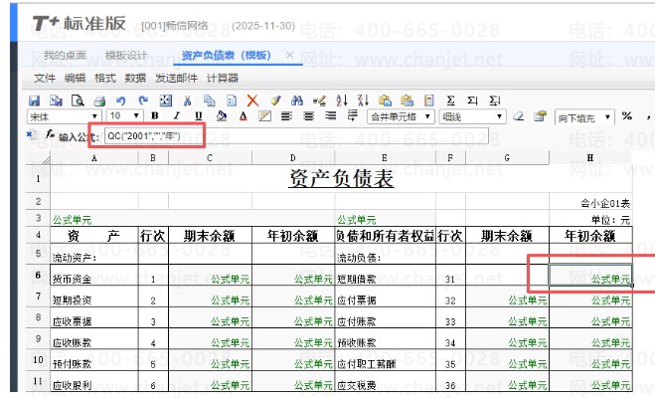The image size is (655, 399).
Task: Toggle Underline formatting button
Action: tap(199, 115)
